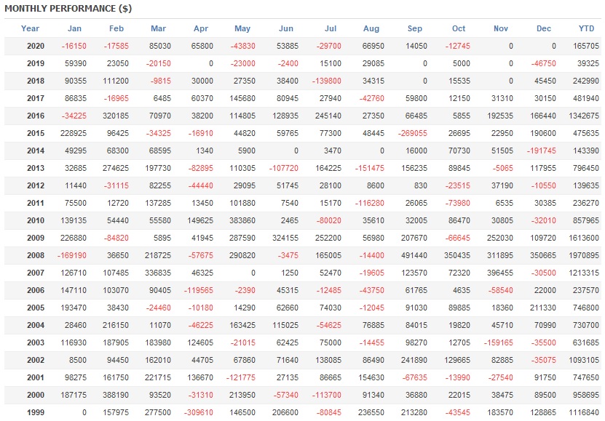This screenshot has width=605, height=421.
Task: Select the 2019 year row label
Action: [x=36, y=63]
